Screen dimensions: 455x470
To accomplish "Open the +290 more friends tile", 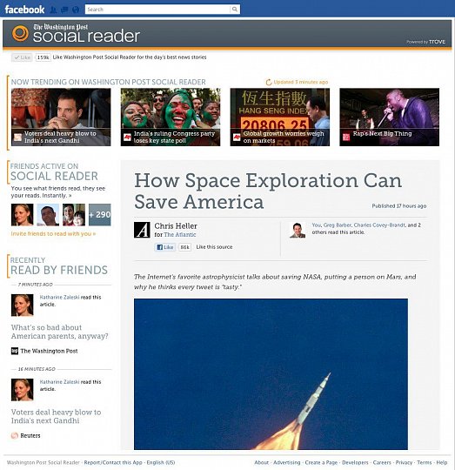I will pyautogui.click(x=100, y=215).
